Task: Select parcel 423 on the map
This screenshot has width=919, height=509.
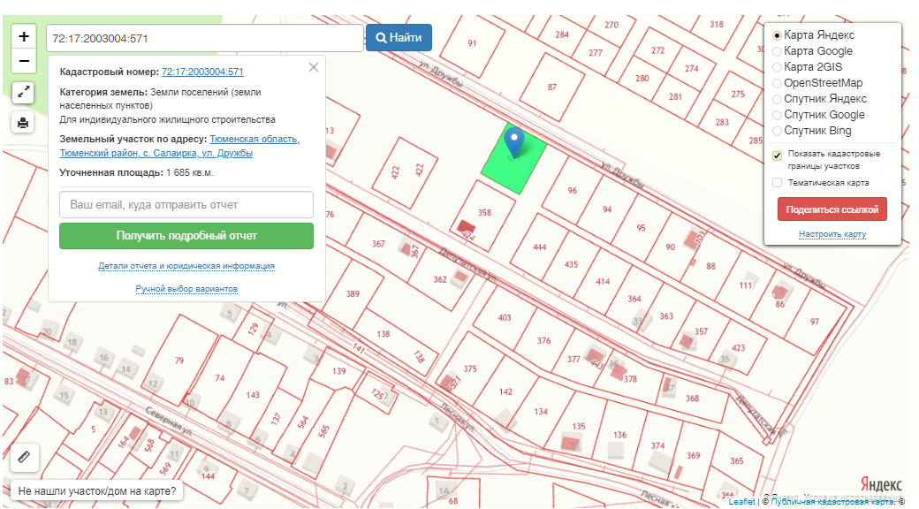Action: click(x=739, y=347)
